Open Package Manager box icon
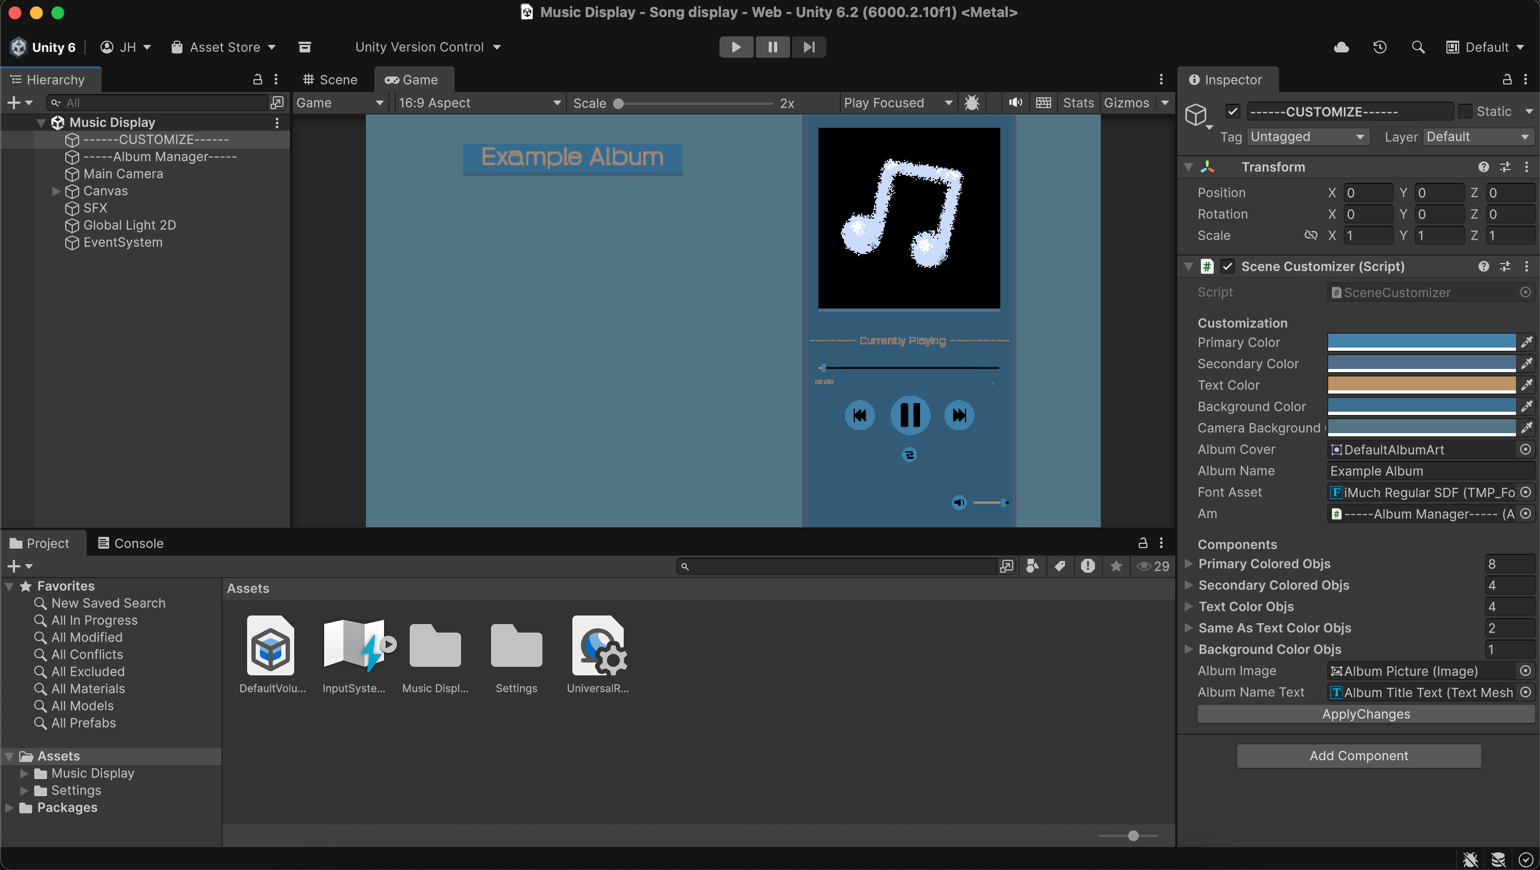 click(x=305, y=47)
